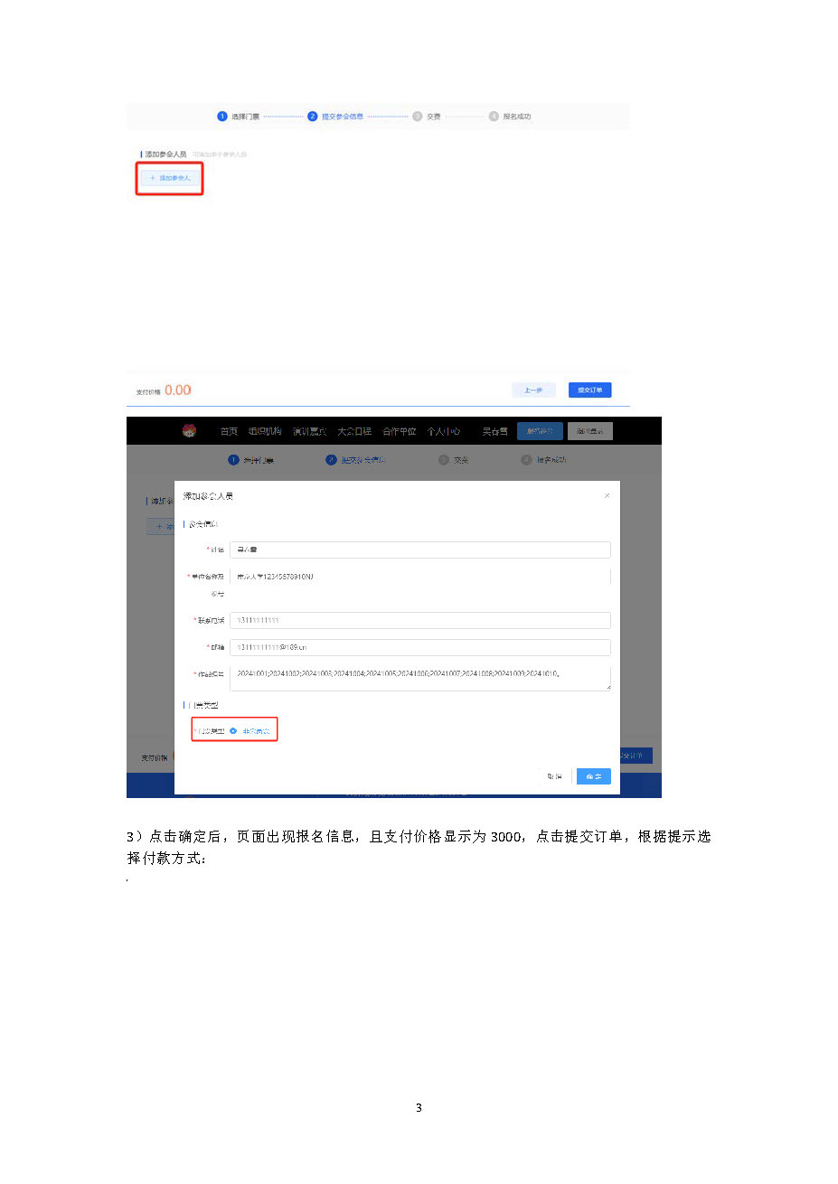The width and height of the screenshot is (838, 1184).
Task: Click the site logo in black navbar
Action: [189, 431]
